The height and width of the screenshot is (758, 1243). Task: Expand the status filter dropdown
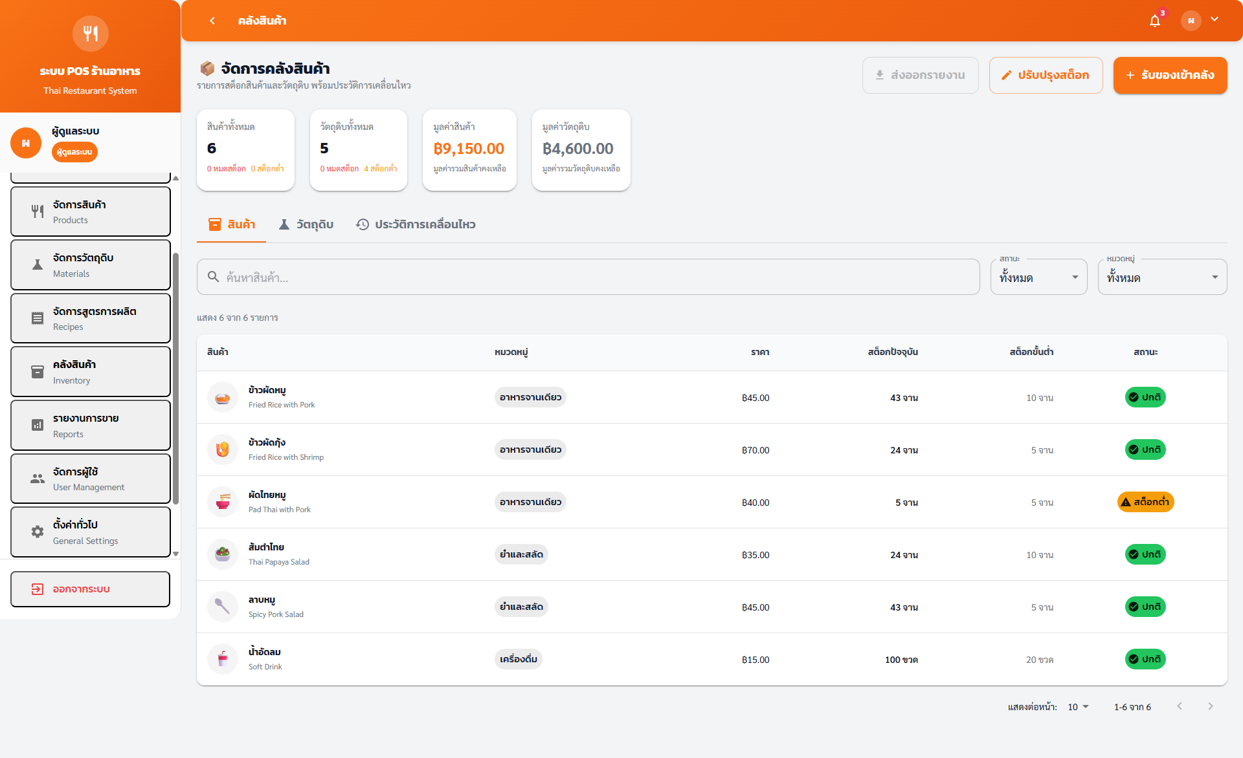pos(1038,277)
